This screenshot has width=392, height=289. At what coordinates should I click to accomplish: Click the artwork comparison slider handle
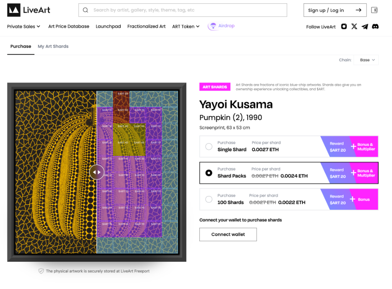(x=97, y=172)
